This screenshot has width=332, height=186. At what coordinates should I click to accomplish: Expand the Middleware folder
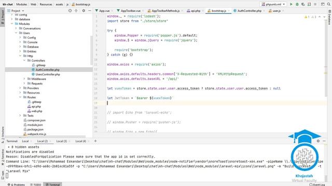24,79
